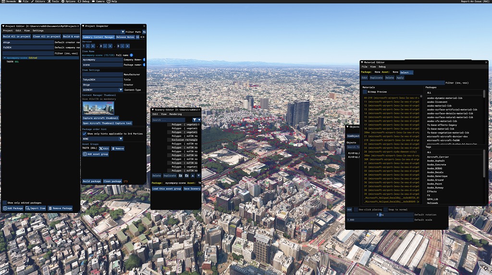The height and width of the screenshot is (275, 492).
Task: Click the first folder icon beside Duplicate
Action: [x=181, y=176]
